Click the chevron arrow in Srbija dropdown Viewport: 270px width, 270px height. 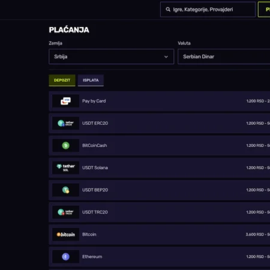tap(166, 57)
